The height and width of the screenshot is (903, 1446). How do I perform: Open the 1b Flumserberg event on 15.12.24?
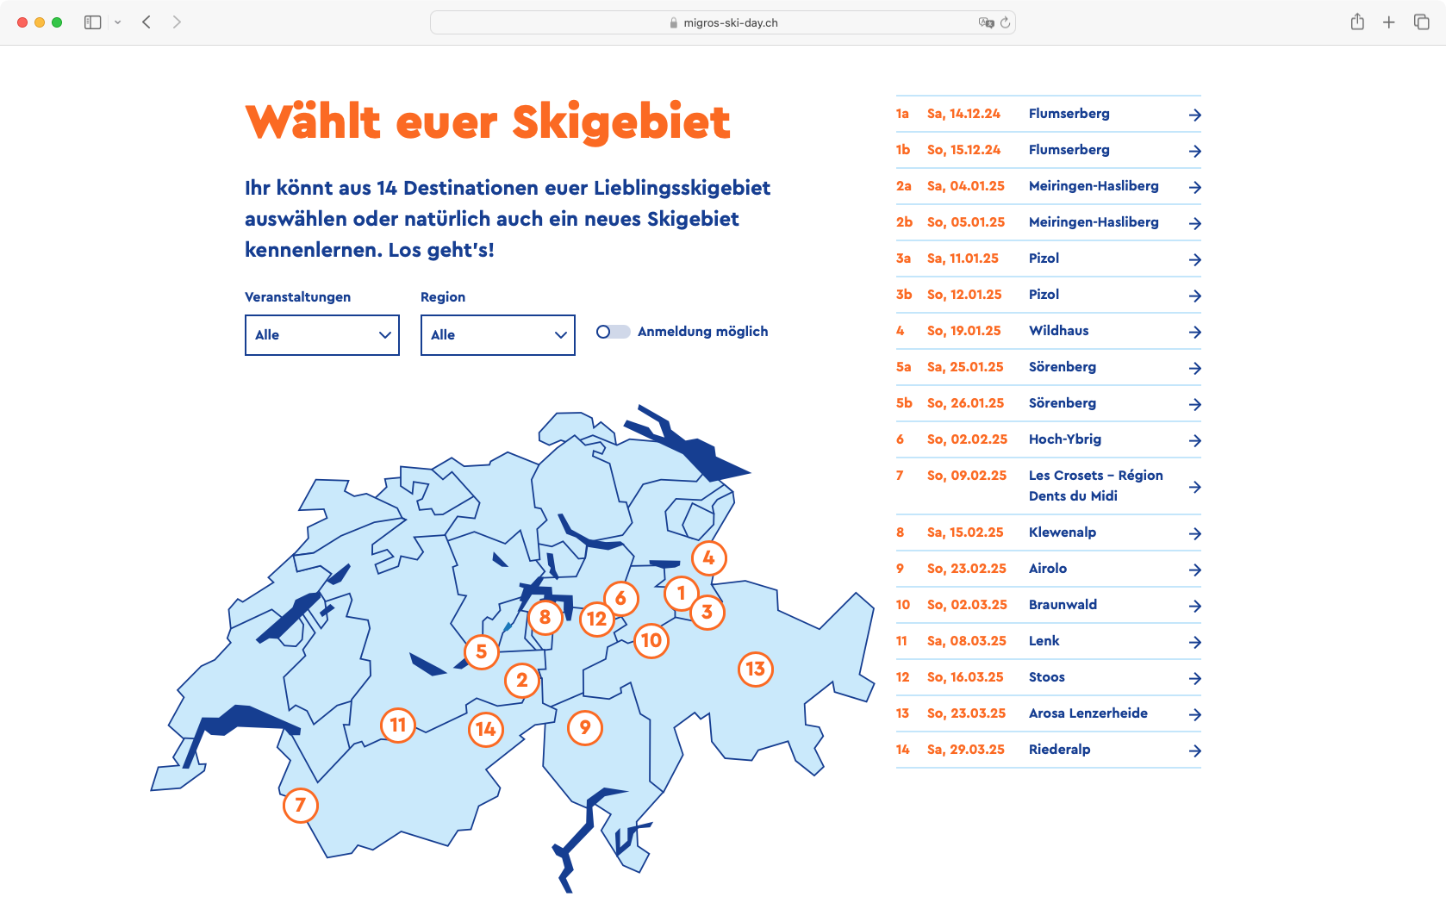point(1049,150)
